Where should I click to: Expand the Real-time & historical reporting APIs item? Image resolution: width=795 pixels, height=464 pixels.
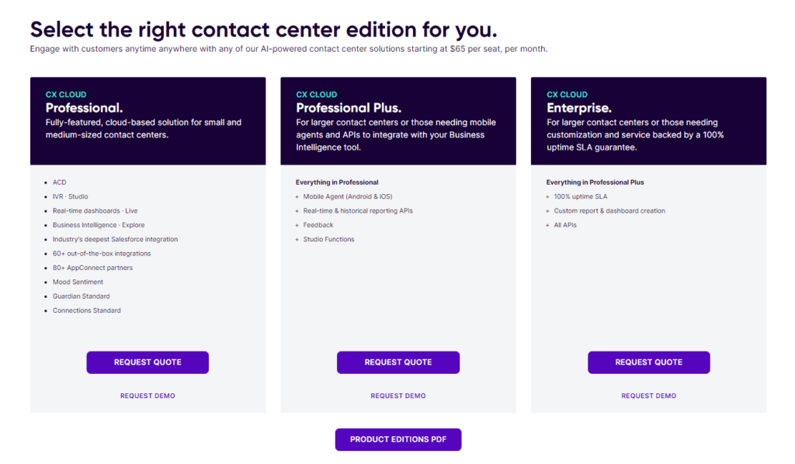coord(359,210)
